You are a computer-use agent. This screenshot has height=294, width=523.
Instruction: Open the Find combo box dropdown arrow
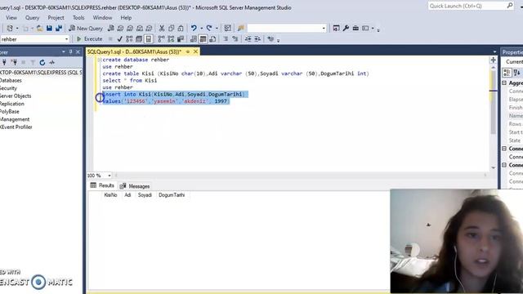coord(324,29)
